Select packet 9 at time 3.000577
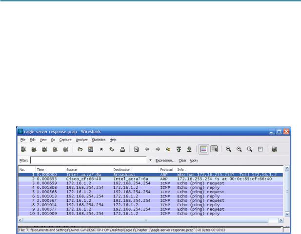This screenshot has height=234, width=301. (x=151, y=209)
